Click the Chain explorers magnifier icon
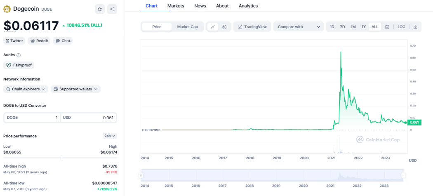This screenshot has width=433, height=196. [8, 89]
